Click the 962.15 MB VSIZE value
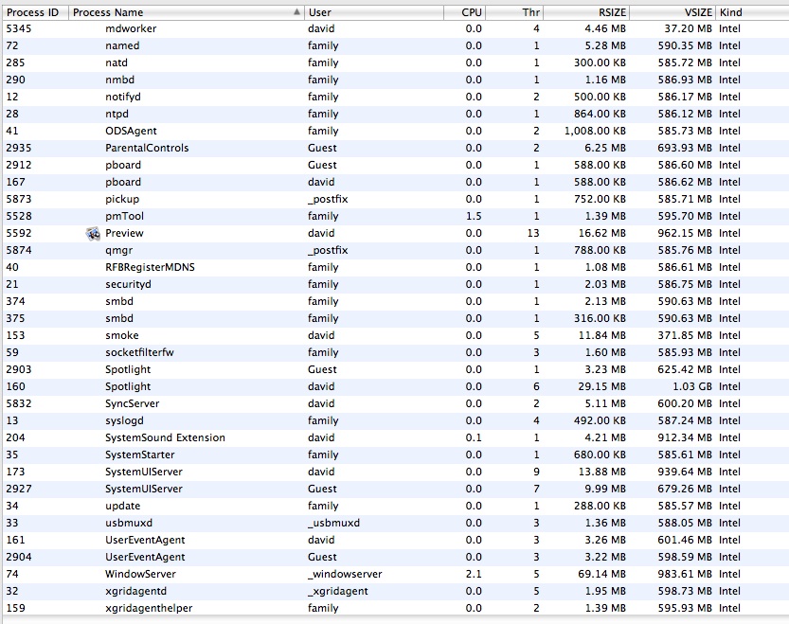Image resolution: width=789 pixels, height=624 pixels. (x=685, y=233)
